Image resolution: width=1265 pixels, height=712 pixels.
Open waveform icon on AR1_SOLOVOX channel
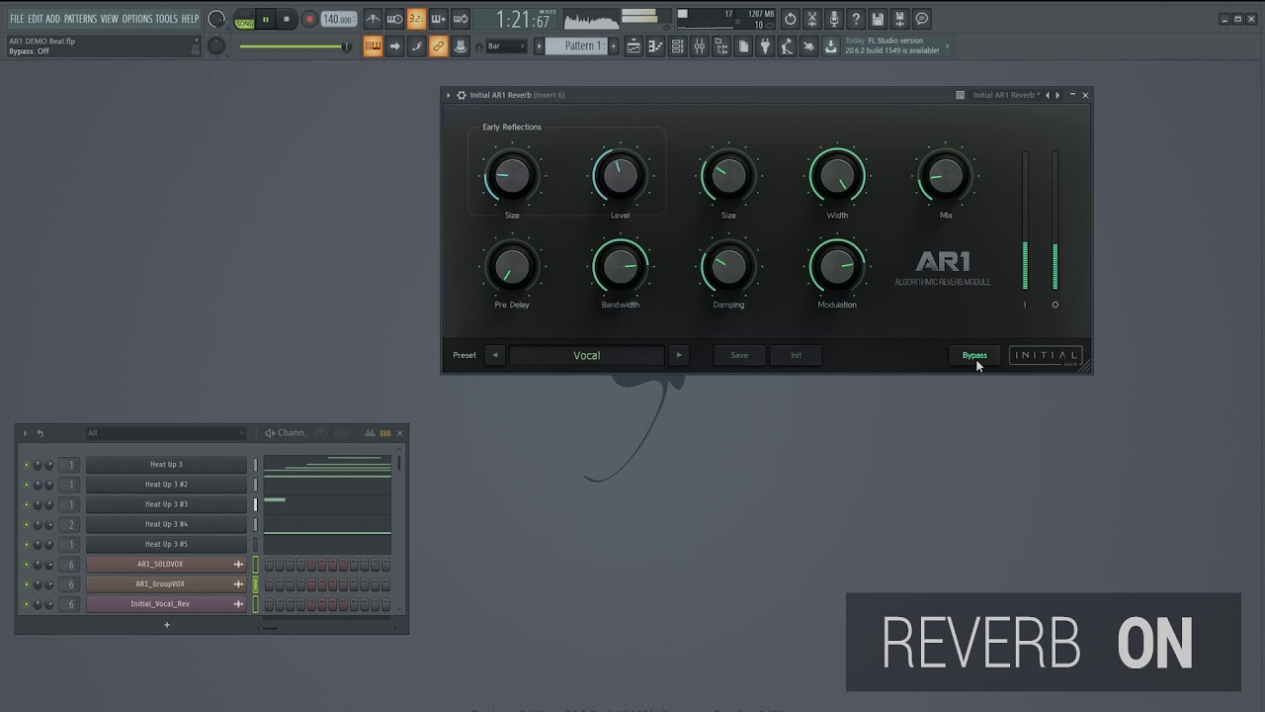pyautogui.click(x=238, y=564)
